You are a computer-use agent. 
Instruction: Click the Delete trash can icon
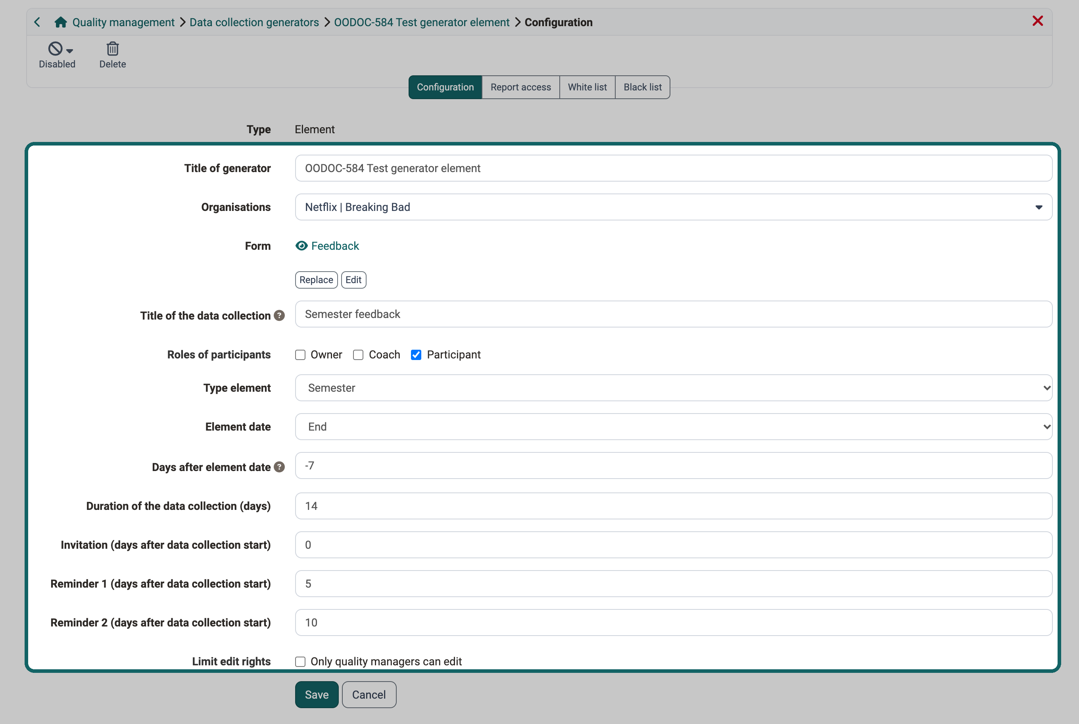(x=113, y=48)
